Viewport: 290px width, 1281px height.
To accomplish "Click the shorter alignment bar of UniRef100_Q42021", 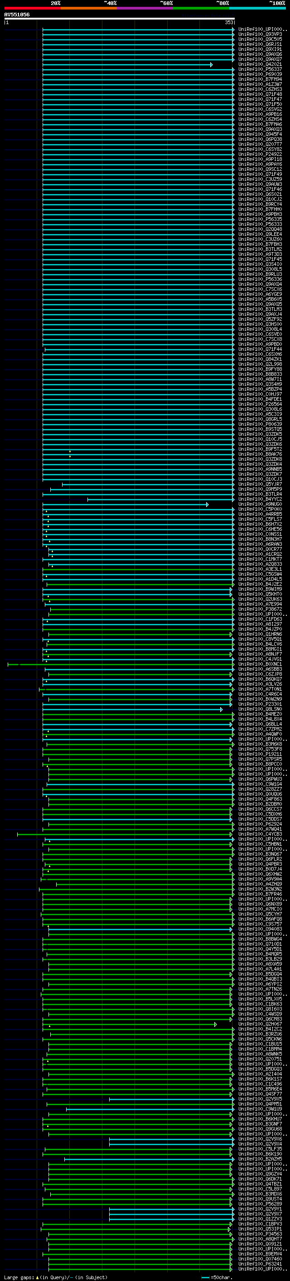I will (127, 65).
